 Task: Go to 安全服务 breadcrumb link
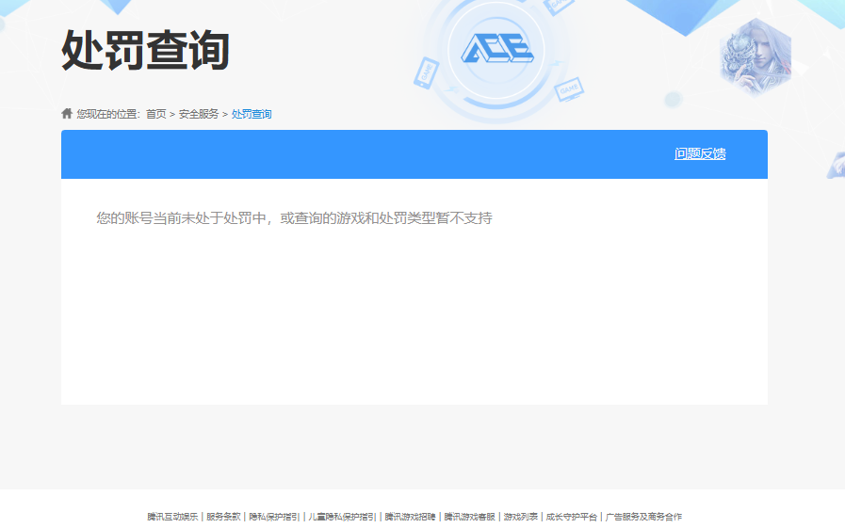click(199, 114)
